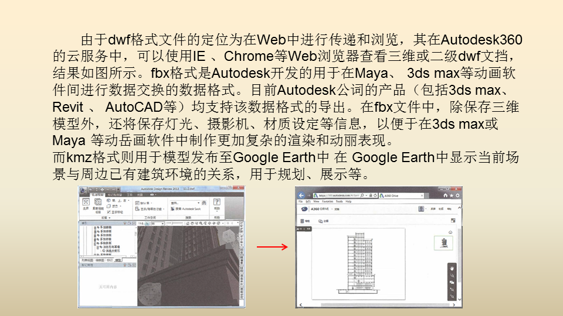Click the cloud icon above the building thumbnail
Screen dimensions: 563x316
[450, 232]
